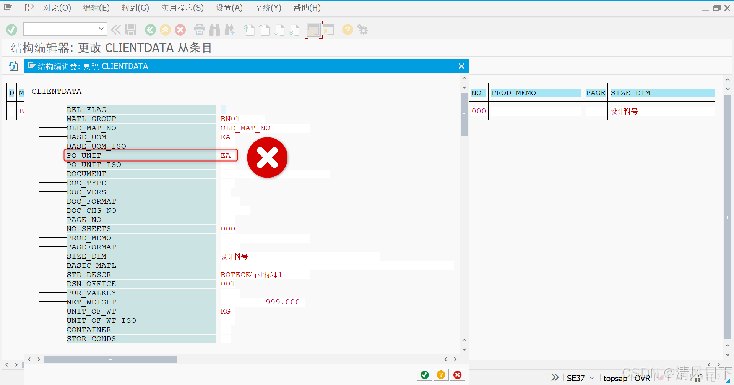Click the red Cancel toolbar icon
The image size is (734, 385).
[180, 29]
